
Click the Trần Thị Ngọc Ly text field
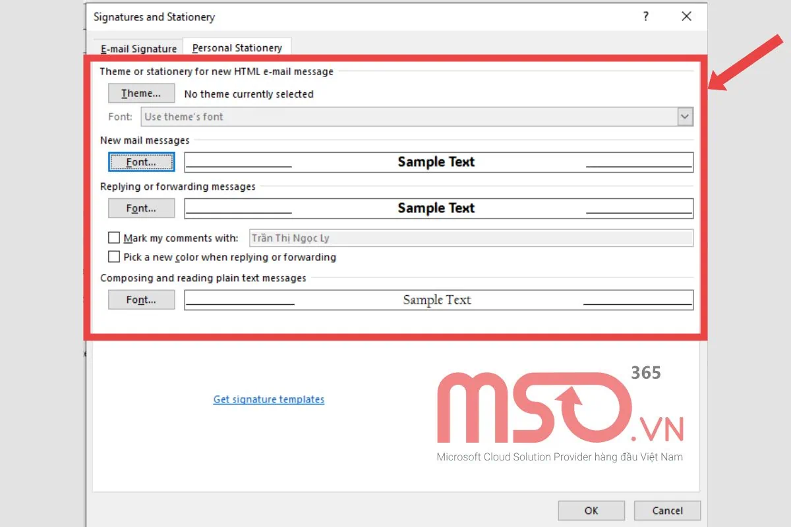(471, 238)
